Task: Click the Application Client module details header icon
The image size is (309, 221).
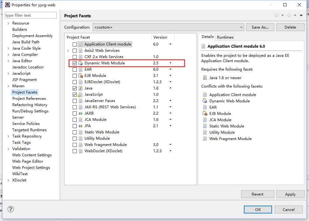Action: coord(203,46)
